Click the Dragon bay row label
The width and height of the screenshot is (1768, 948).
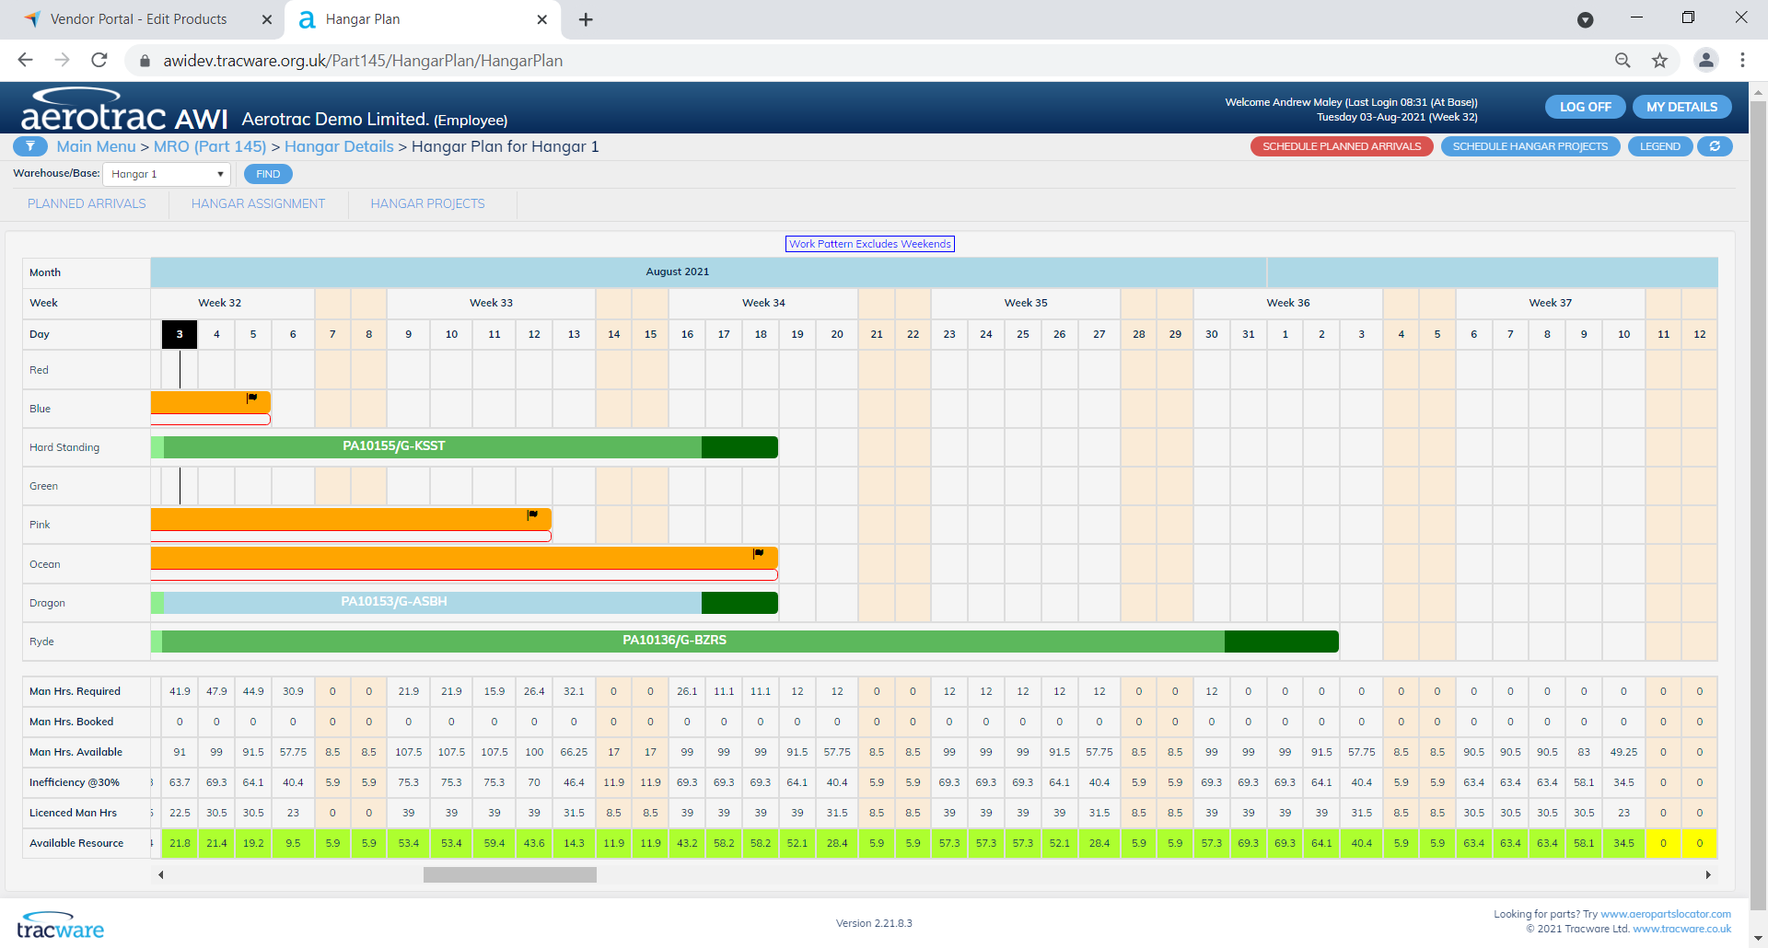[47, 603]
